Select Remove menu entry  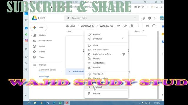pyautogui.click(x=106, y=94)
